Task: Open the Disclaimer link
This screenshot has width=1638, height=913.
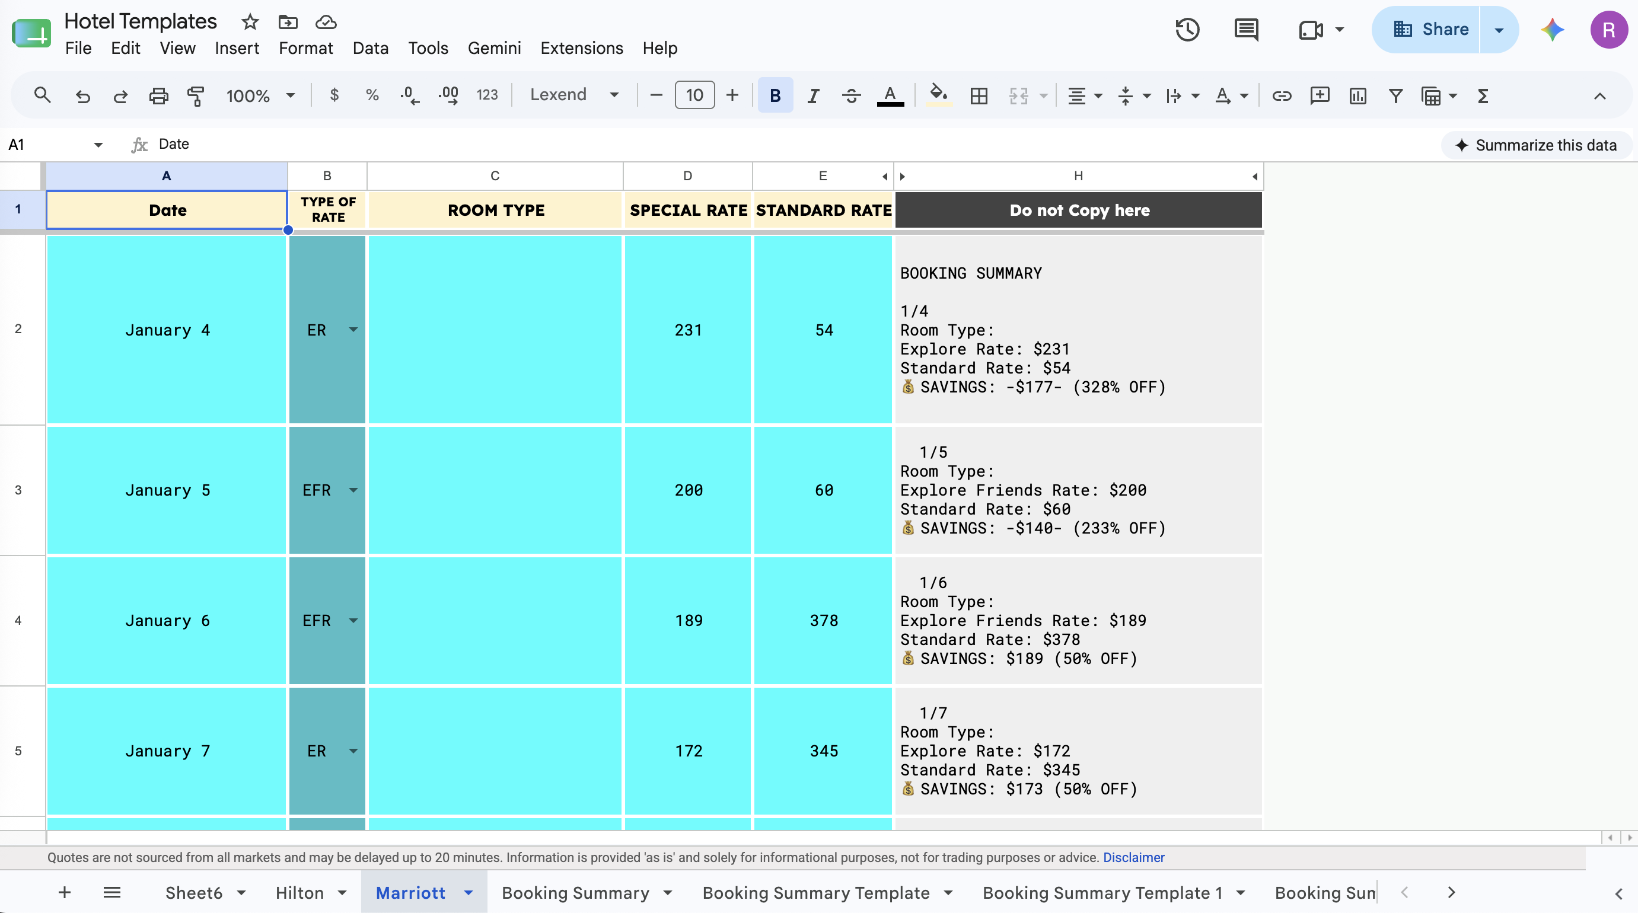Action: point(1134,858)
